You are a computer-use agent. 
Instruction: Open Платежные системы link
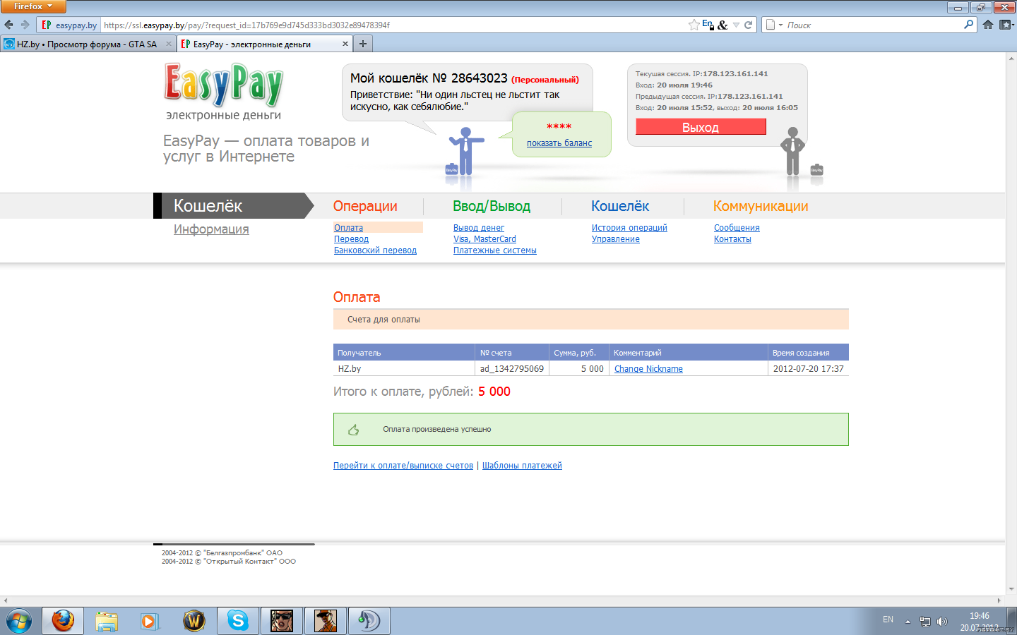495,250
